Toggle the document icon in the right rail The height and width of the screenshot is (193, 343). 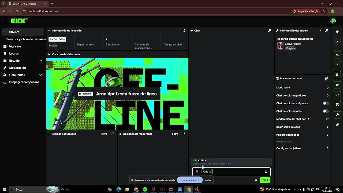point(337,75)
